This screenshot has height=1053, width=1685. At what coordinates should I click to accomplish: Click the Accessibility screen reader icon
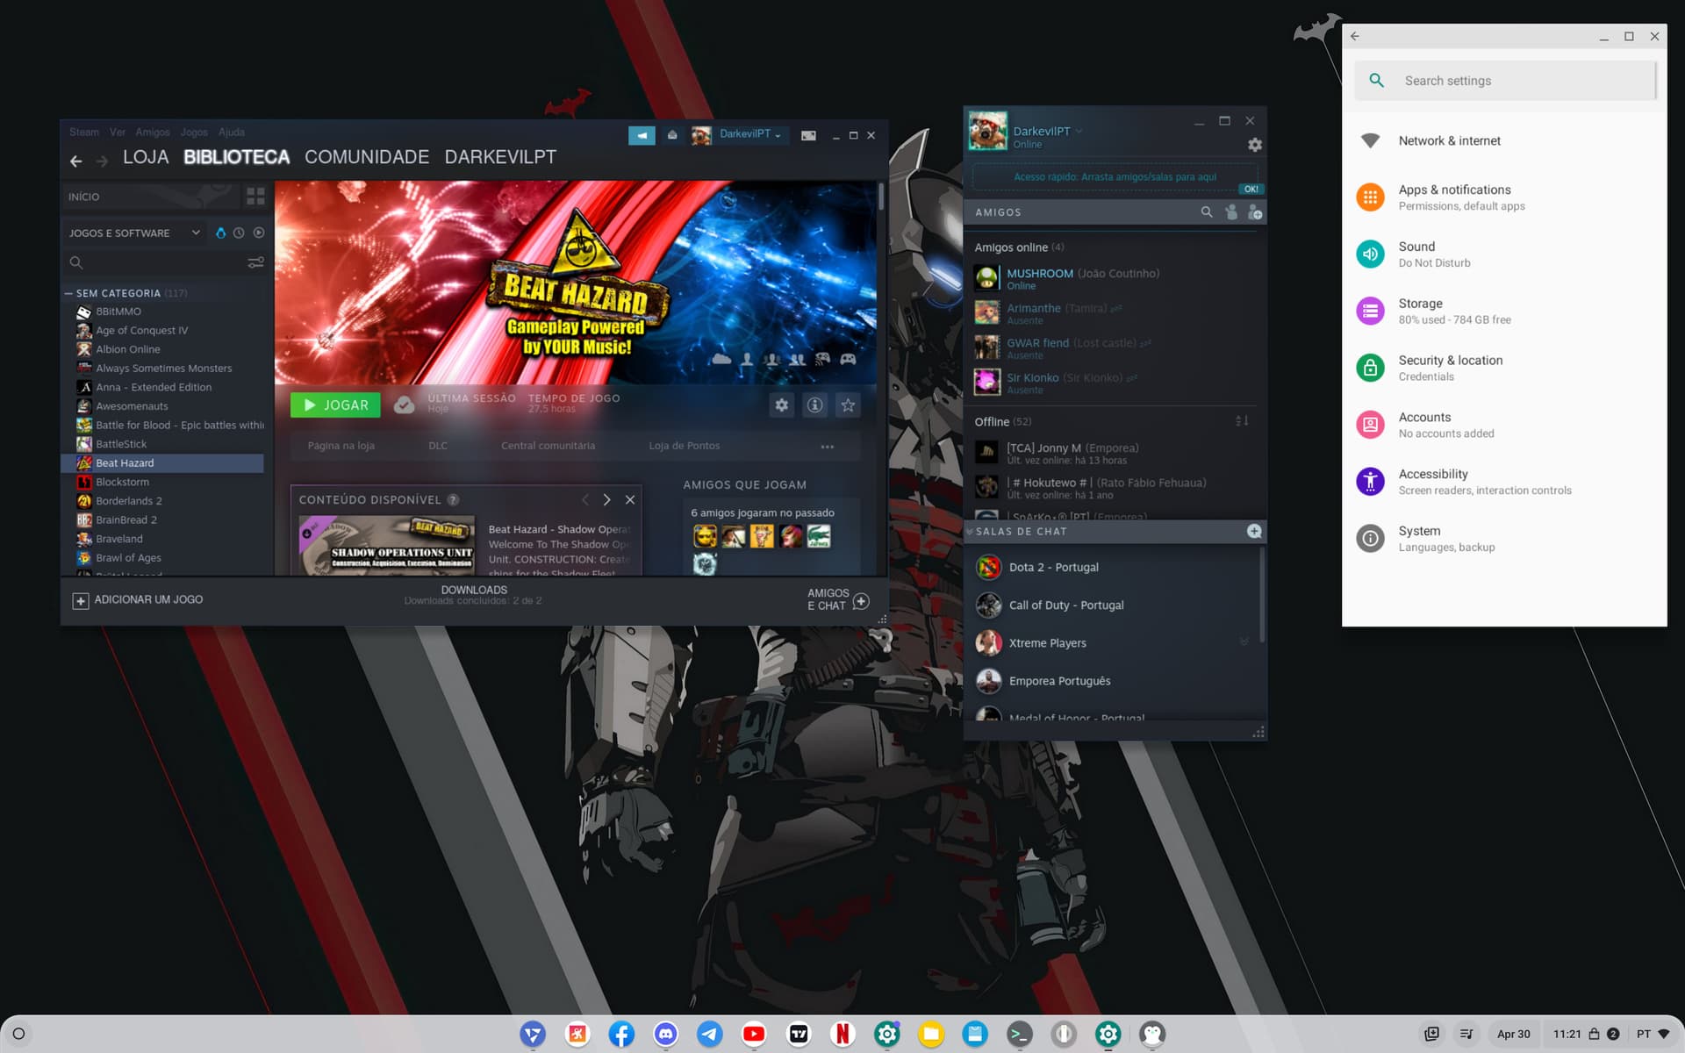pyautogui.click(x=1370, y=480)
